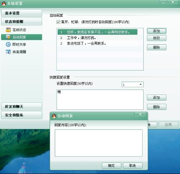Click the 即时共享 clock icon
Viewport: 180px width, 174px height.
click(x=8, y=44)
